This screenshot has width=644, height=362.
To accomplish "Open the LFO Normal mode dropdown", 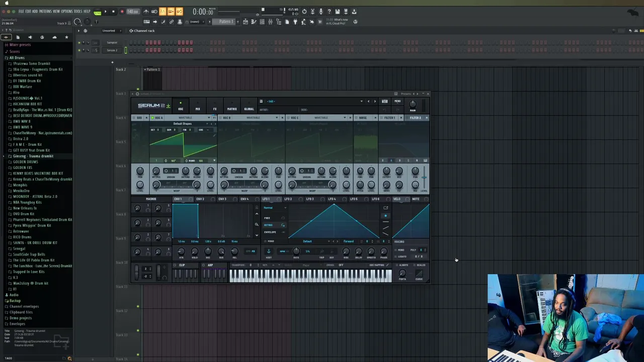I will tap(274, 208).
